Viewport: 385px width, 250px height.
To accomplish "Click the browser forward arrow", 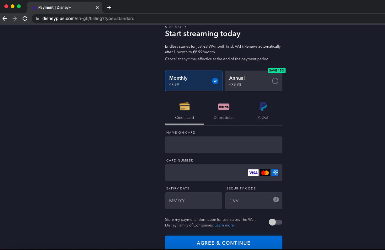I will [15, 19].
